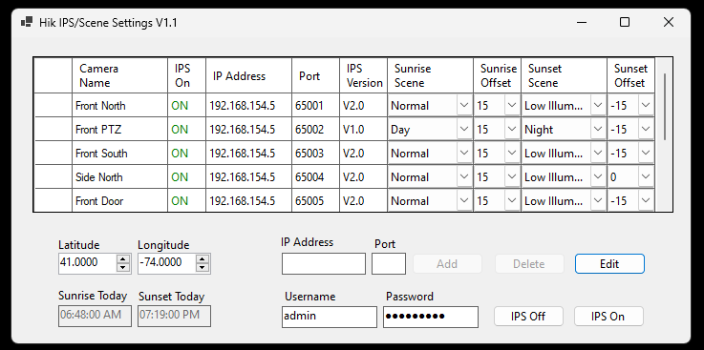Click port 65004 cell
Screen dimensions: 704x350
tap(315, 177)
